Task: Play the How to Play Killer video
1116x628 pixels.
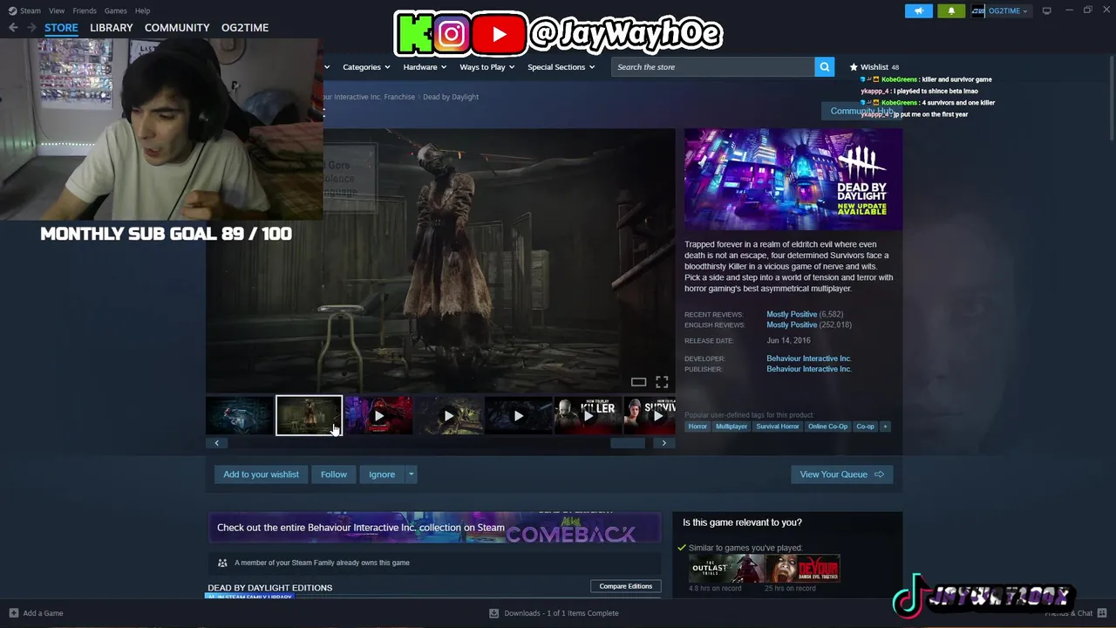Action: [x=588, y=416]
